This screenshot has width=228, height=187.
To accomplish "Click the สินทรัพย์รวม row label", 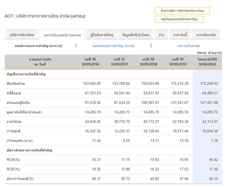I will click(16, 83).
